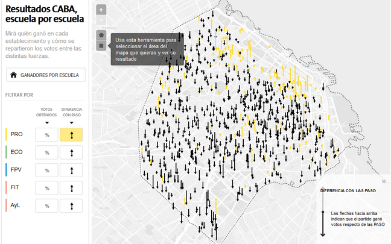Click the FIT party label
Viewport: 391px width, 244px height.
14,187
